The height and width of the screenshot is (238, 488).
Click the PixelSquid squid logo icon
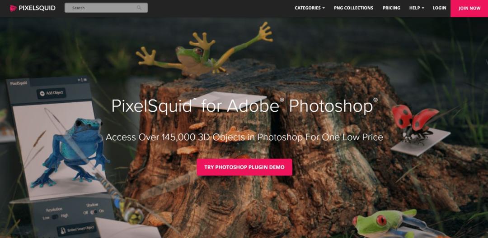13,8
